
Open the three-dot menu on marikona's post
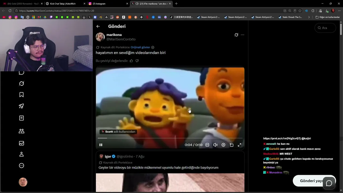tap(243, 35)
